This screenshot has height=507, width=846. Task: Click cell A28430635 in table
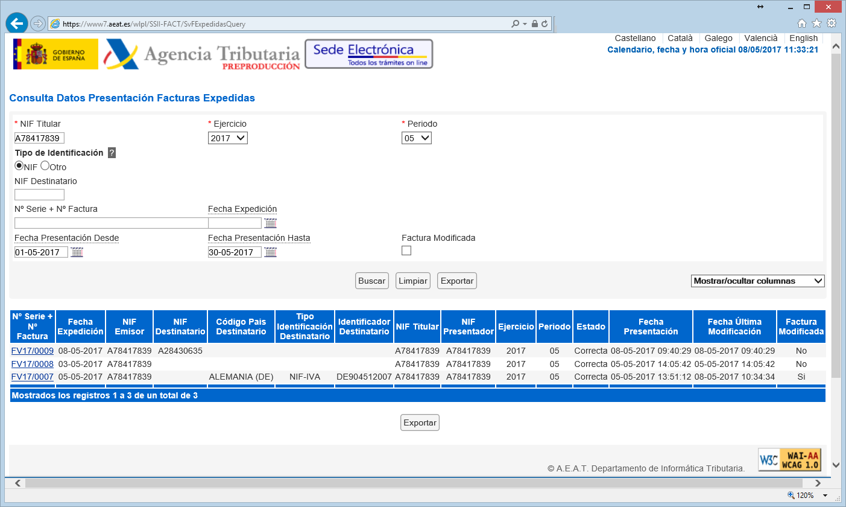tap(180, 351)
